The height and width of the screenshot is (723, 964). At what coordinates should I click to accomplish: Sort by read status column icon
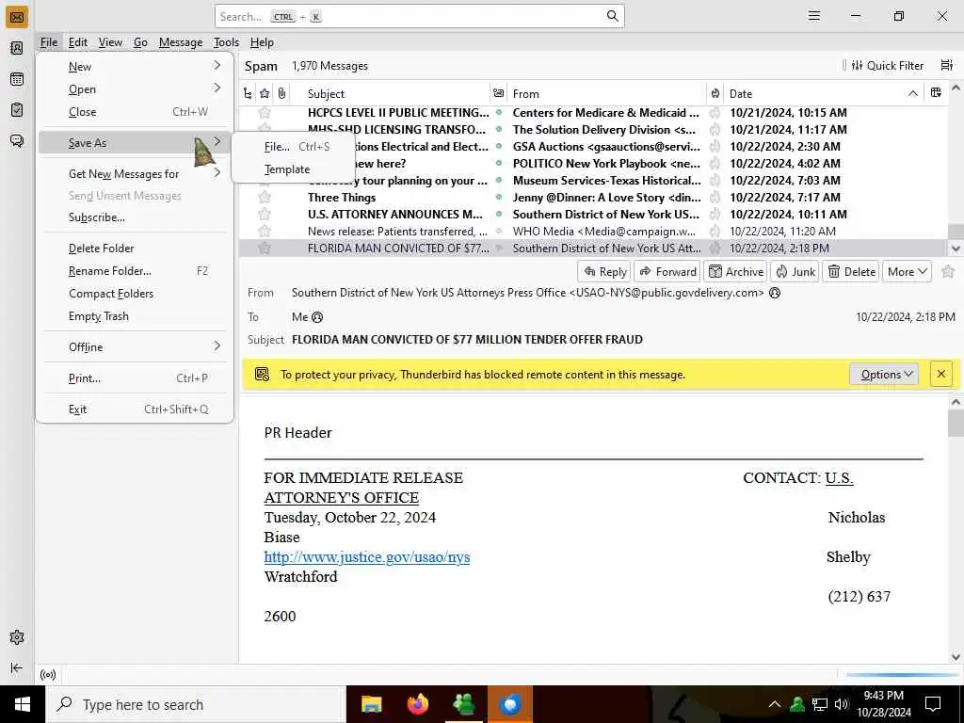click(499, 93)
